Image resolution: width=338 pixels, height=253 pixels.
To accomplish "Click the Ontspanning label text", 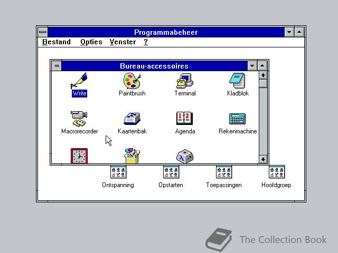I will click(118, 185).
